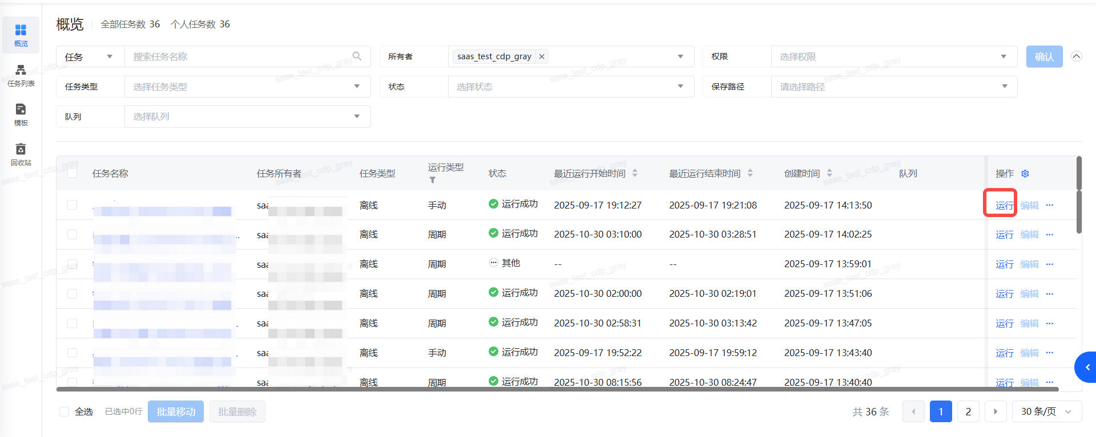Click the 确认 confirm button
Screen dimensions: 1096x437
pos(1044,56)
